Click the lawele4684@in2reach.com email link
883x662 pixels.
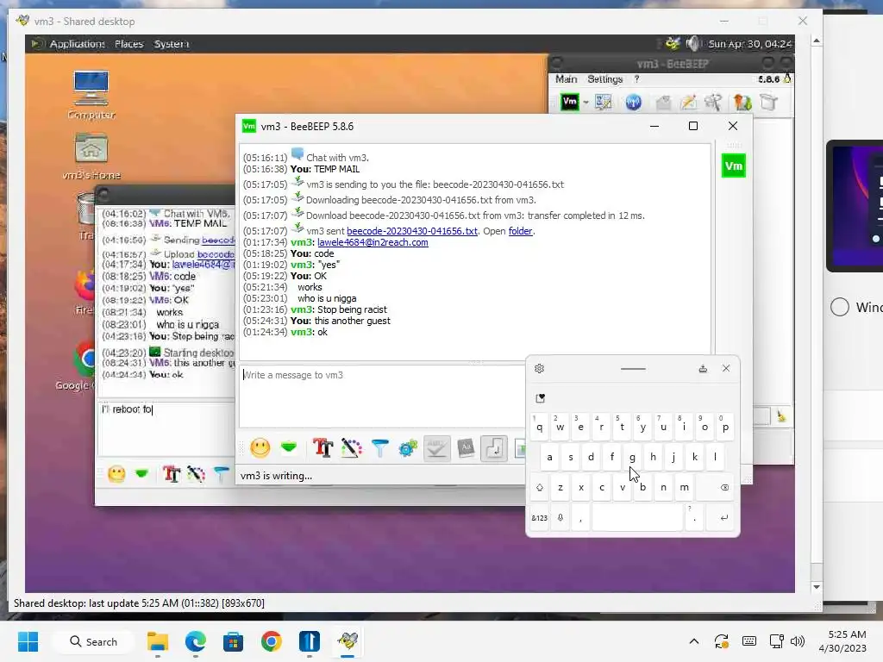click(373, 242)
